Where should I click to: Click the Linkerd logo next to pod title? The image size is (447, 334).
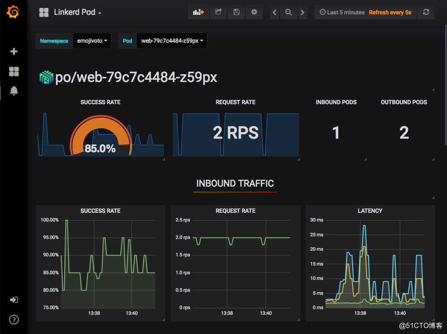point(46,77)
